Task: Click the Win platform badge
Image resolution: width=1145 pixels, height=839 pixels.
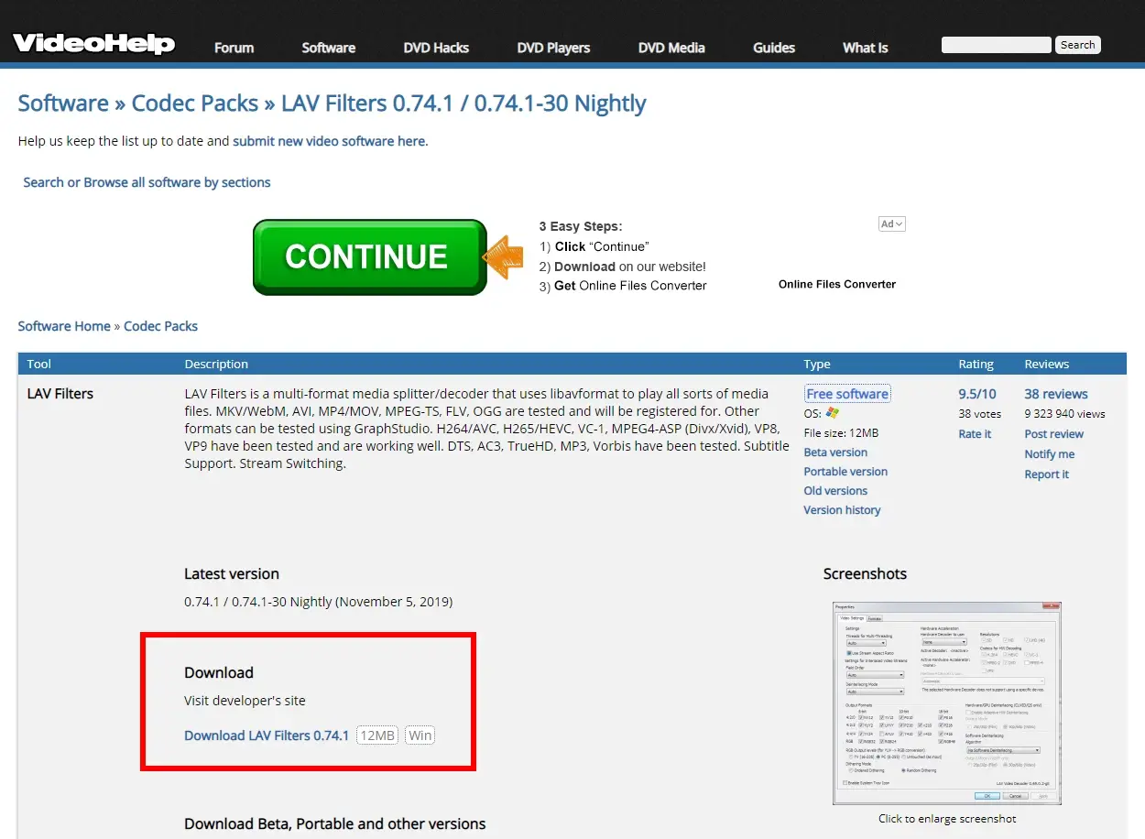Action: [420, 735]
